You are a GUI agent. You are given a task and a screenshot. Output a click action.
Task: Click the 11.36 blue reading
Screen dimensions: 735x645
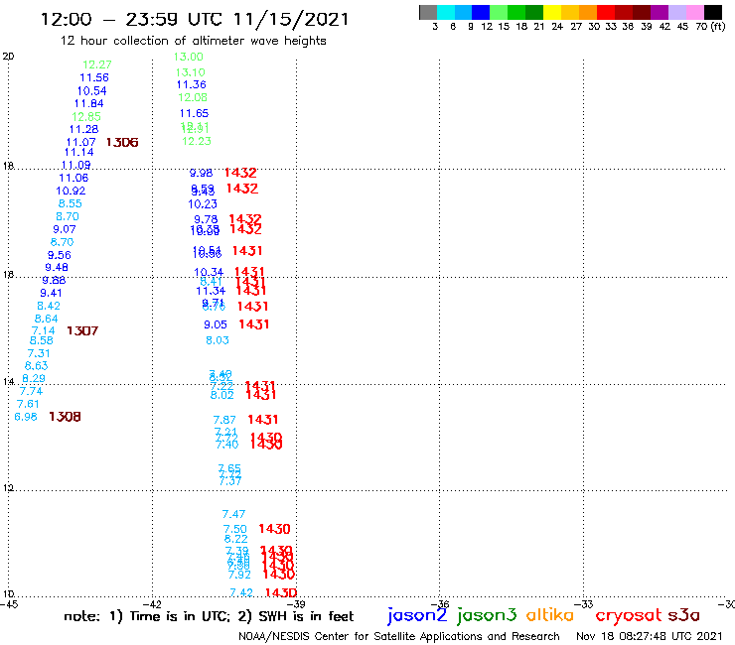click(x=192, y=84)
